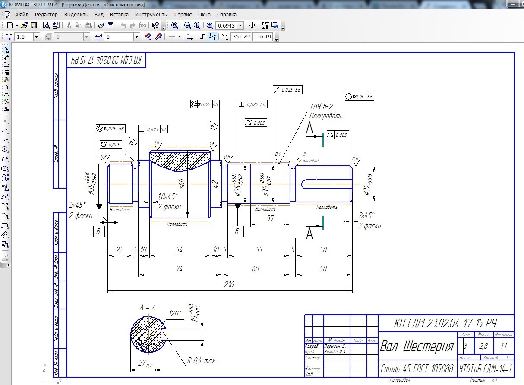Expand the current step 1.0 dropdown

pyautogui.click(x=36, y=37)
